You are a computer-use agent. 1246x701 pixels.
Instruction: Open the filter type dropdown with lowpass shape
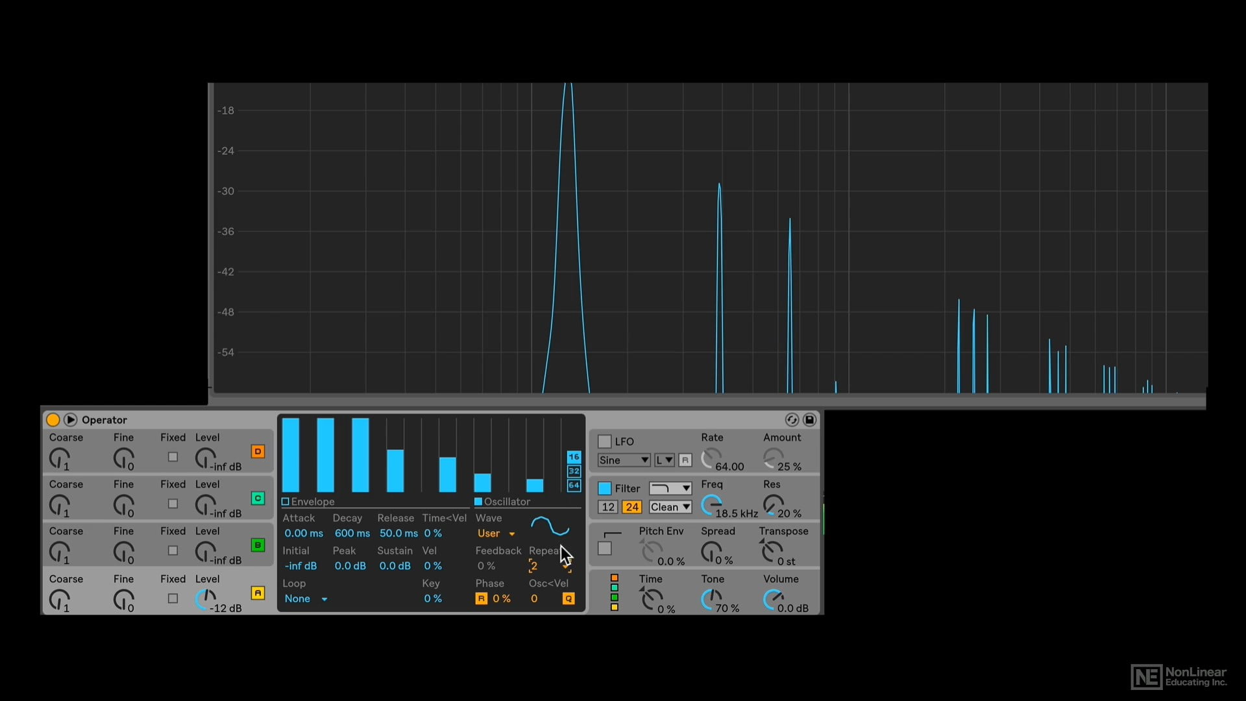click(x=670, y=488)
